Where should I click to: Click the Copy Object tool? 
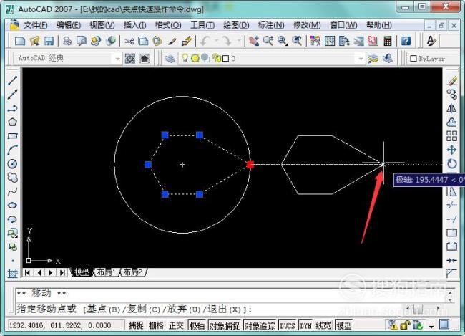(452, 94)
